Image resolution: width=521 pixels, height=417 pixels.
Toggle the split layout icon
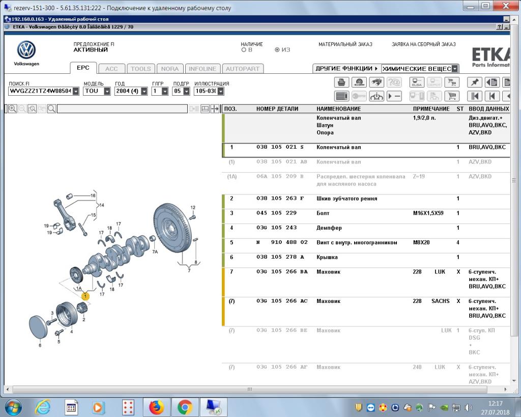205,109
